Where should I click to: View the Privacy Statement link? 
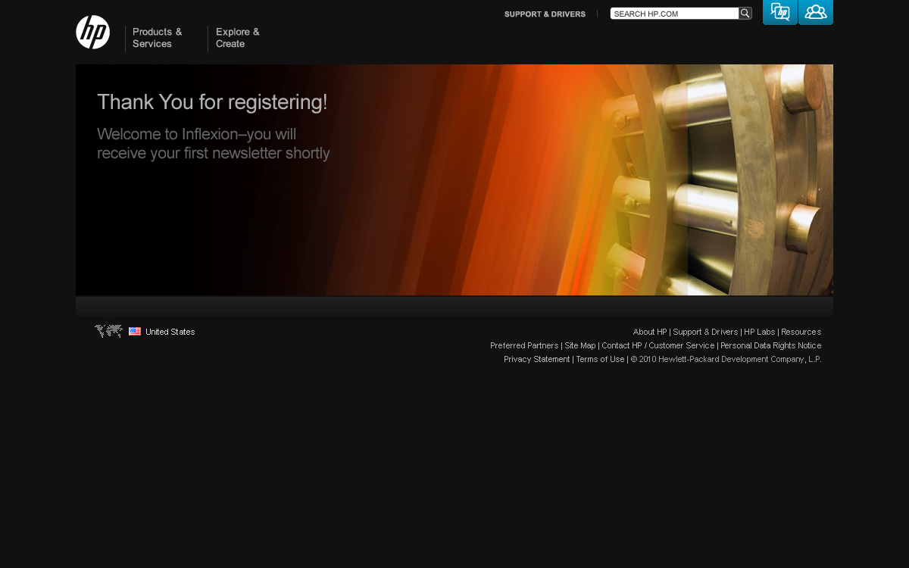536,359
